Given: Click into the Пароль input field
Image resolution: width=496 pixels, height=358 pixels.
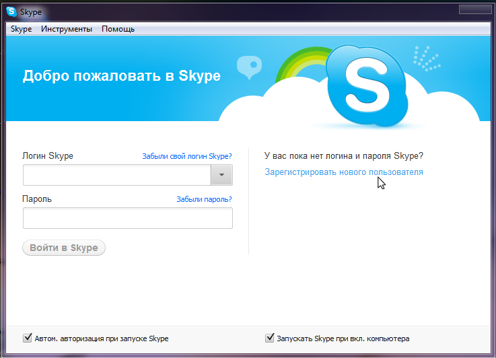Looking at the screenshot, I should pyautogui.click(x=127, y=218).
